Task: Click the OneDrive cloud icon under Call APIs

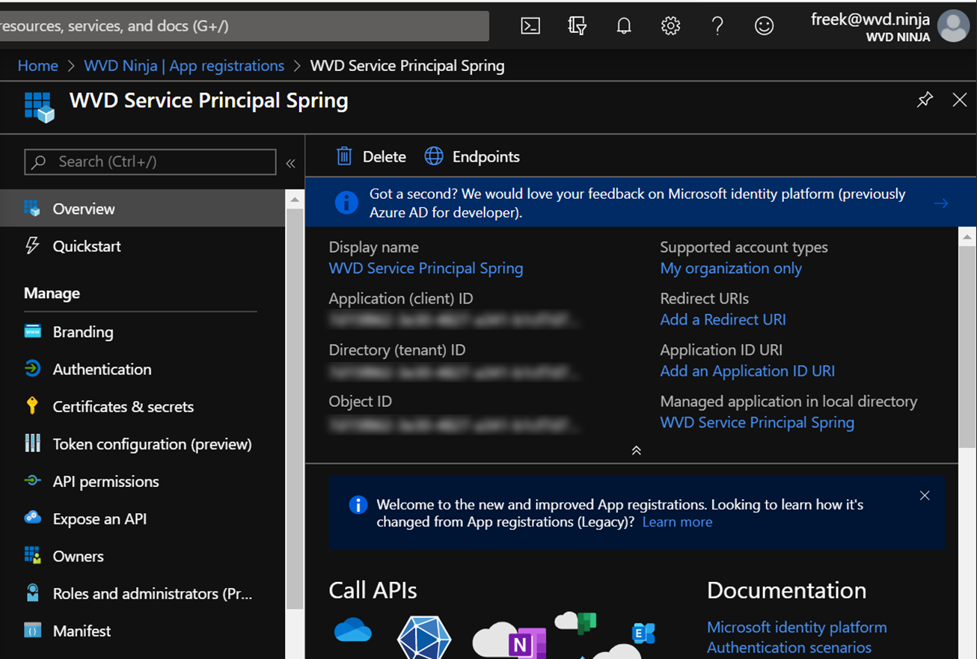Action: [353, 630]
